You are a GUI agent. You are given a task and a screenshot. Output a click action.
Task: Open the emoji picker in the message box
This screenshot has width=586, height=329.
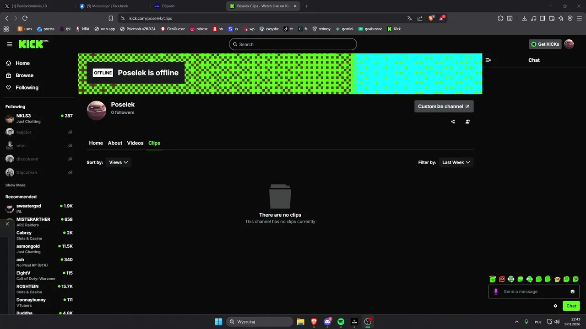pos(573,292)
